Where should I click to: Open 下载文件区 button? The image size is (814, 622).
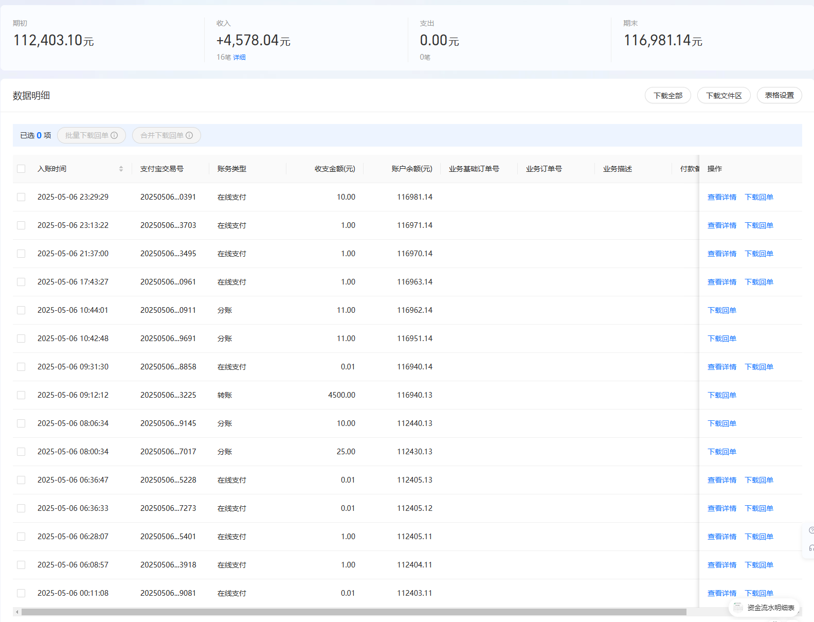pos(723,96)
